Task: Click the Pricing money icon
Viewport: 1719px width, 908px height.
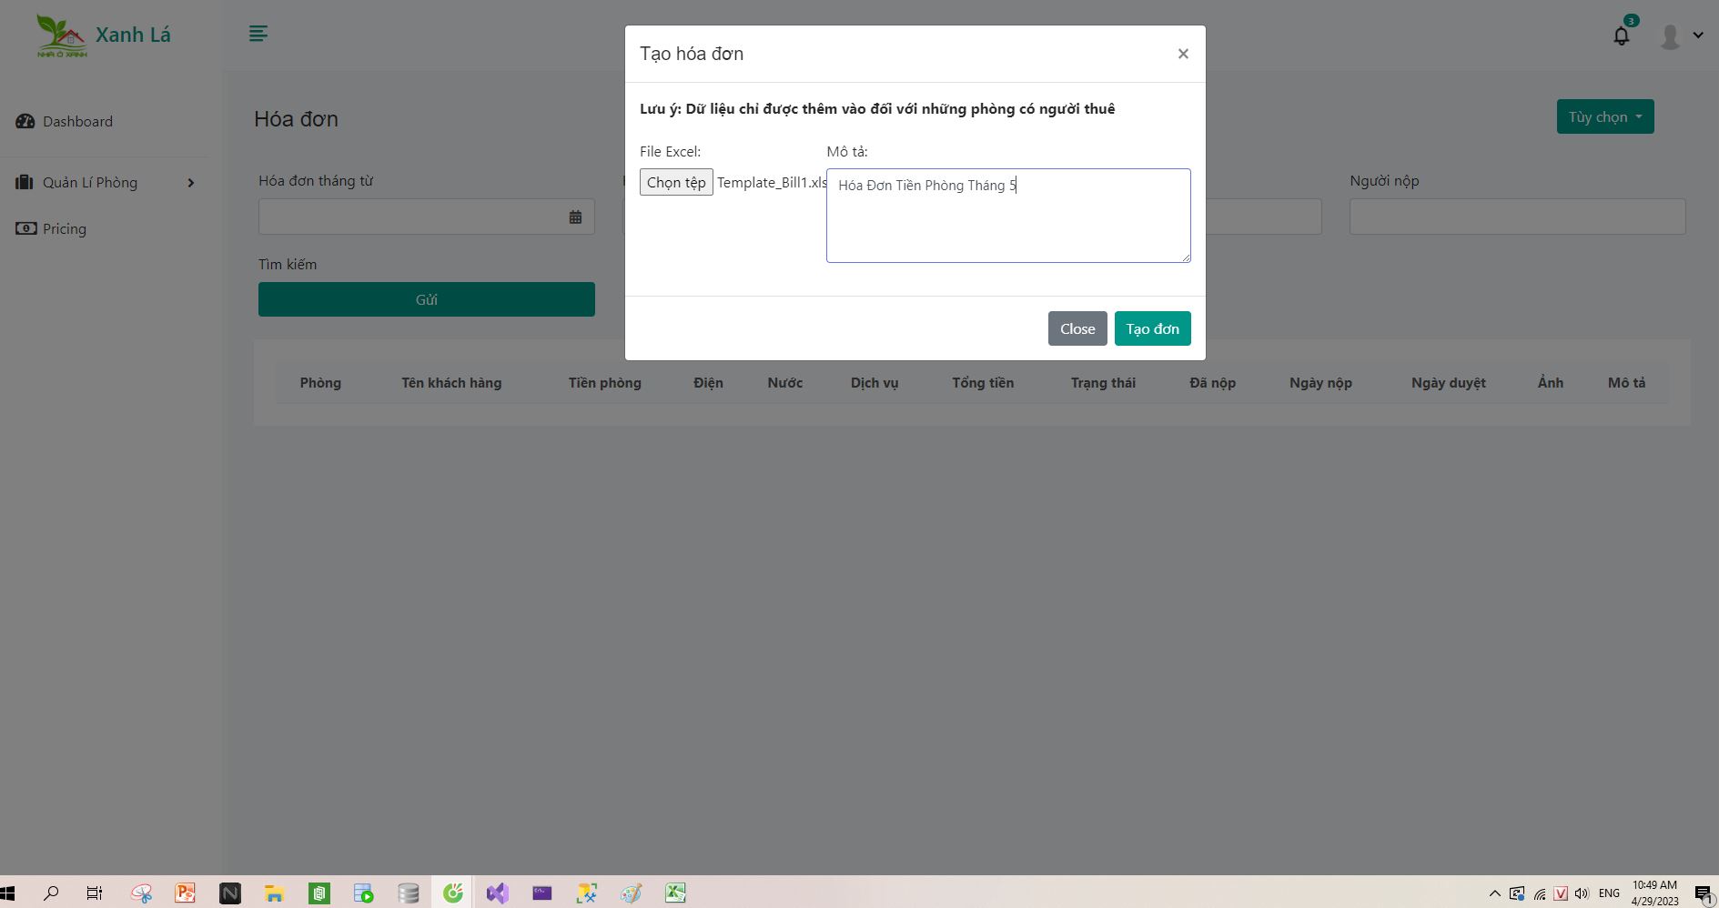Action: tap(25, 228)
